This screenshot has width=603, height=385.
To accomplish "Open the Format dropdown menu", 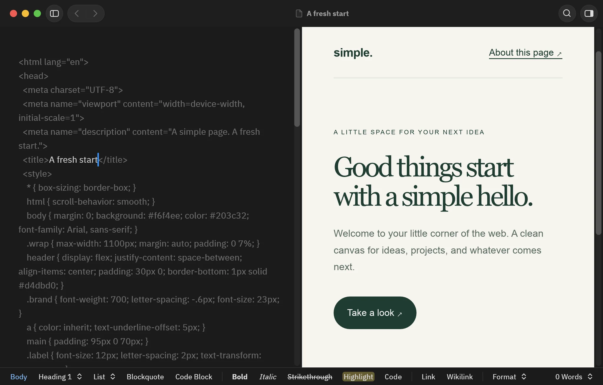I will pos(509,377).
